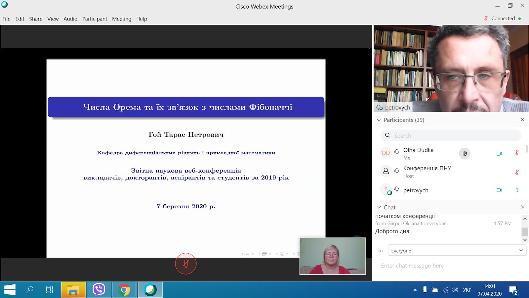
Task: Open Viber from the taskbar
Action: (99, 290)
